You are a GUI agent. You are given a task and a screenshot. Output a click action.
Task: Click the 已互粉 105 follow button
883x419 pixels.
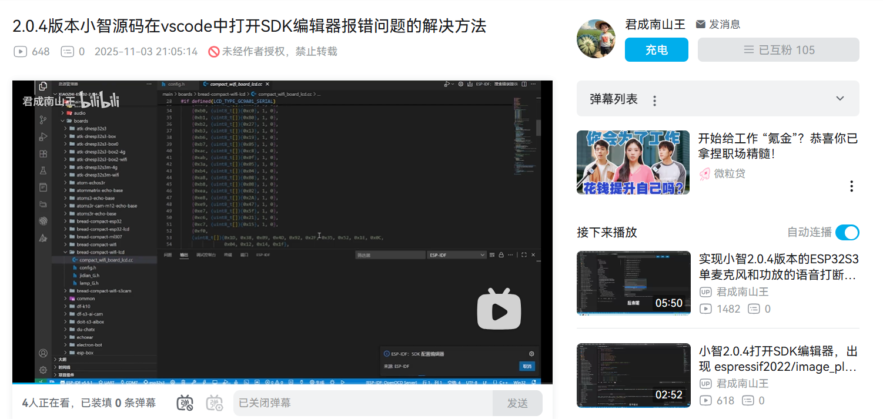[778, 50]
